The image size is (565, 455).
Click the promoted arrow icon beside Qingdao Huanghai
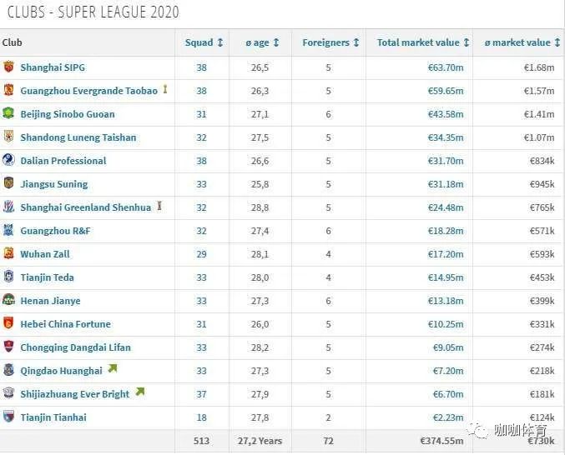113,369
